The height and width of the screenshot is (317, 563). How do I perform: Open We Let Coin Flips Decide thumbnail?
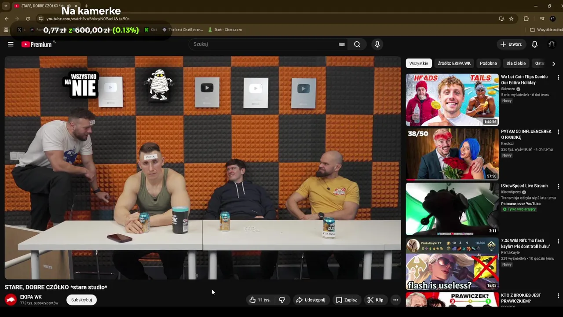click(452, 100)
